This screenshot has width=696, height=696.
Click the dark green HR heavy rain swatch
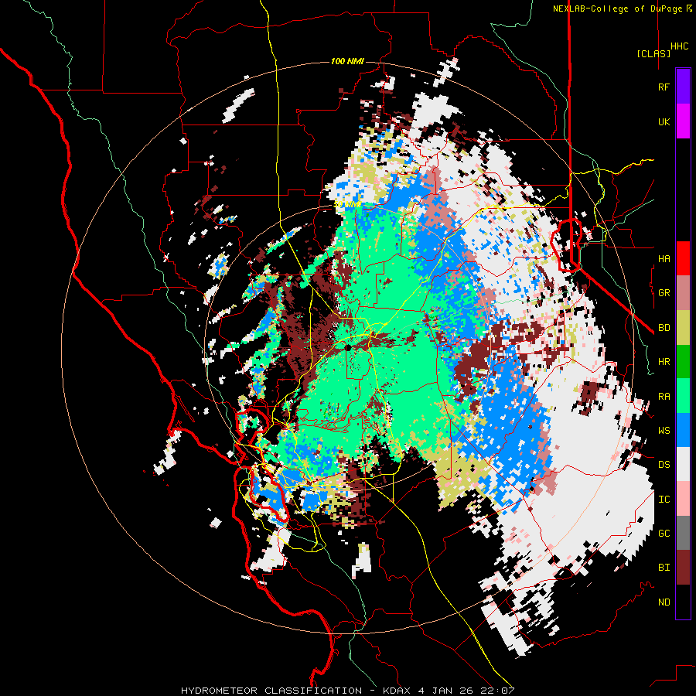pyautogui.click(x=683, y=362)
